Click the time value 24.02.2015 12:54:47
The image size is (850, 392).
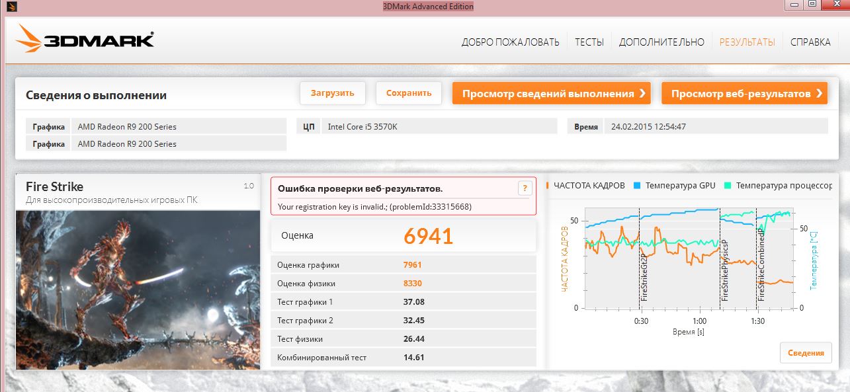point(648,127)
